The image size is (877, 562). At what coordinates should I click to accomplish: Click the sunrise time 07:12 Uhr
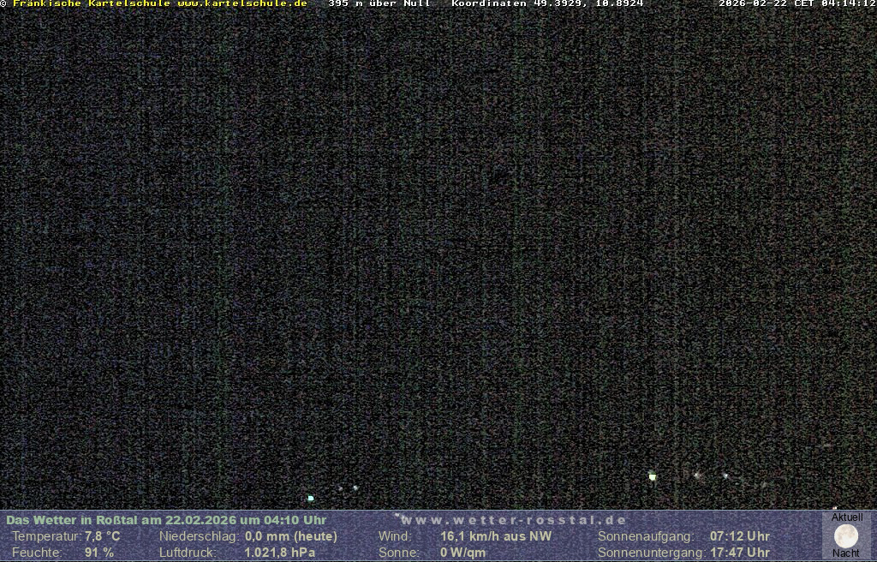click(x=739, y=536)
